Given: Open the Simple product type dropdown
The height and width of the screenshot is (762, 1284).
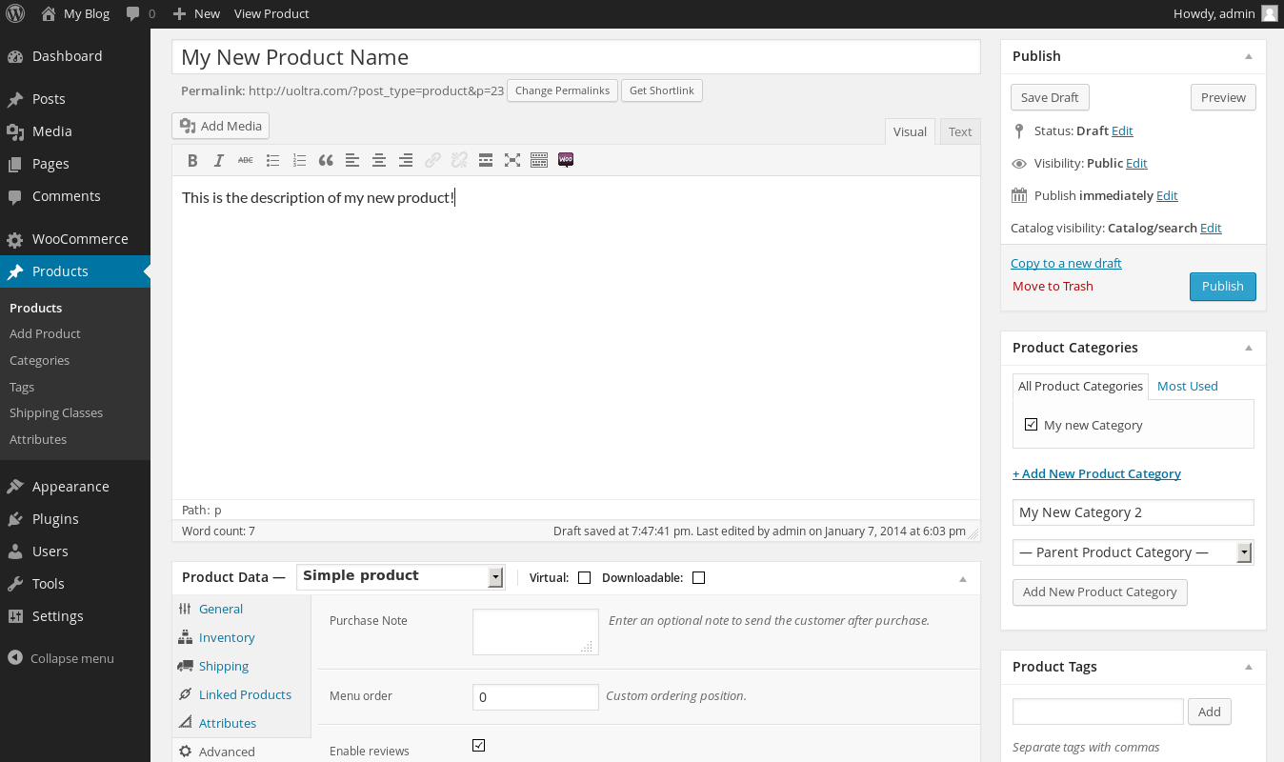Looking at the screenshot, I should (x=401, y=576).
